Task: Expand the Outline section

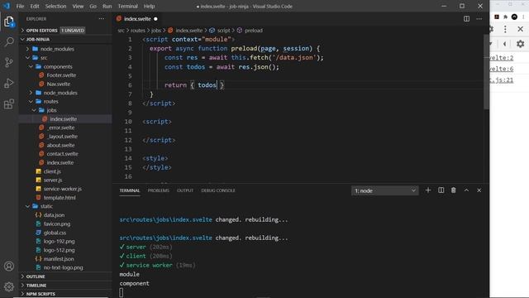Action: tap(66, 276)
